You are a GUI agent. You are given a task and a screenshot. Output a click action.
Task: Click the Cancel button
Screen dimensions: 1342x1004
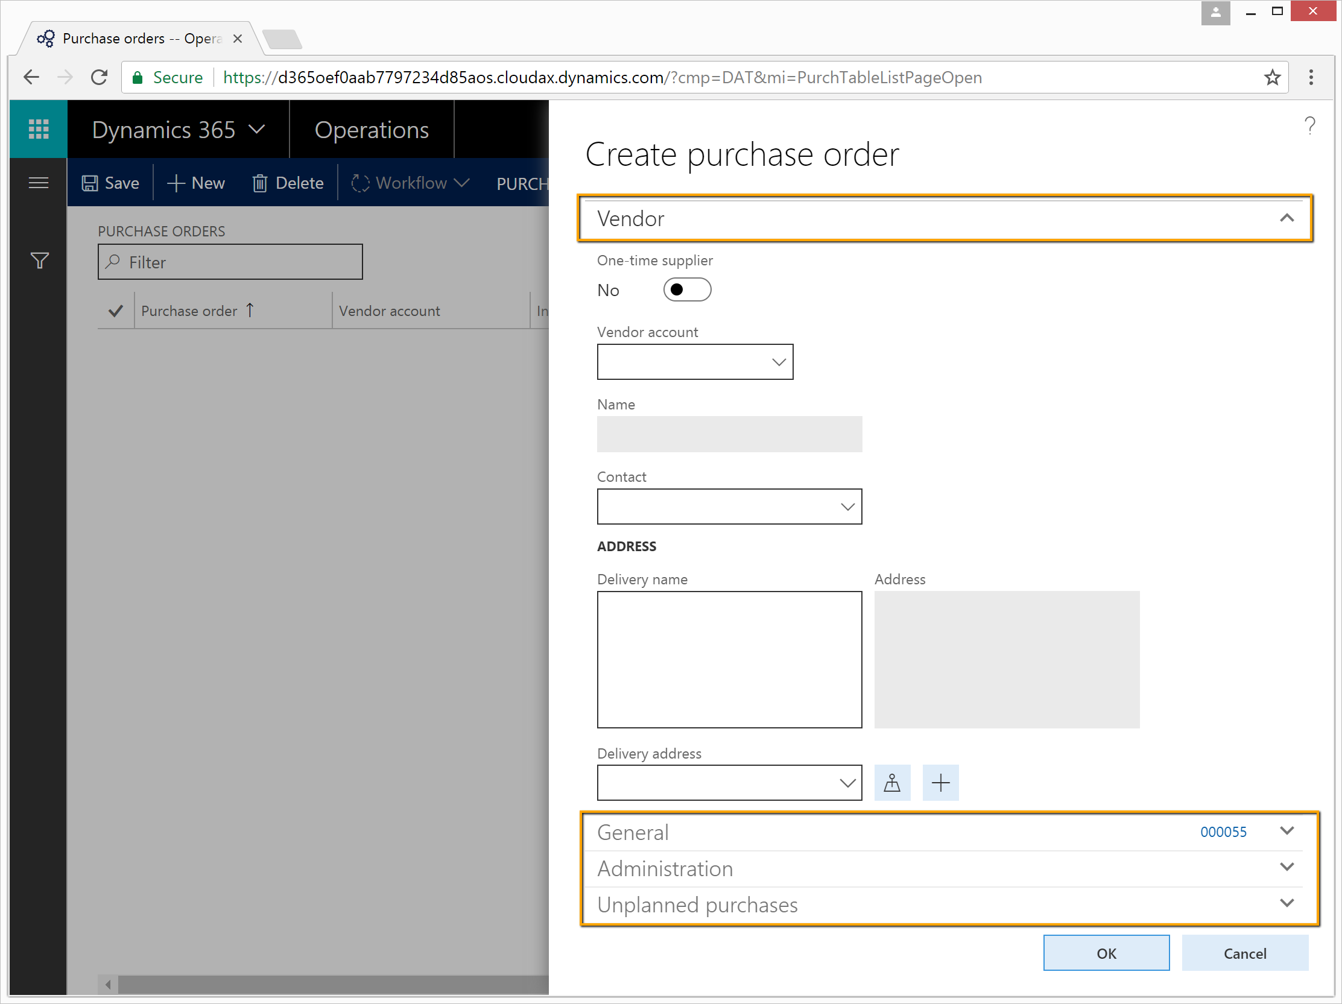coord(1244,953)
